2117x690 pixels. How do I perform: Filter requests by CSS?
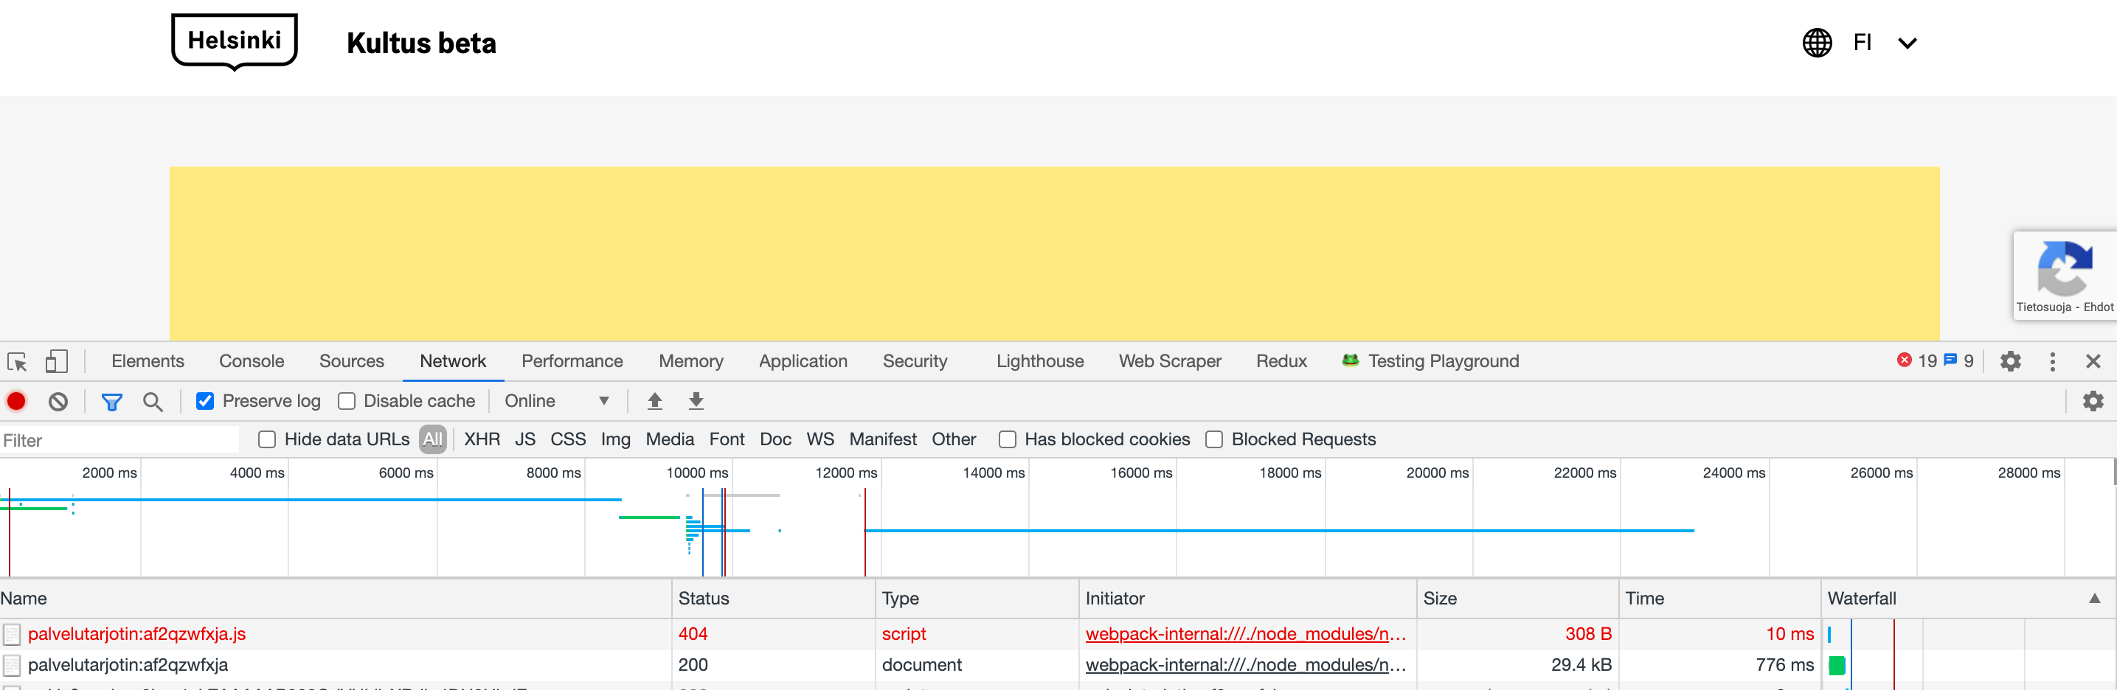568,439
